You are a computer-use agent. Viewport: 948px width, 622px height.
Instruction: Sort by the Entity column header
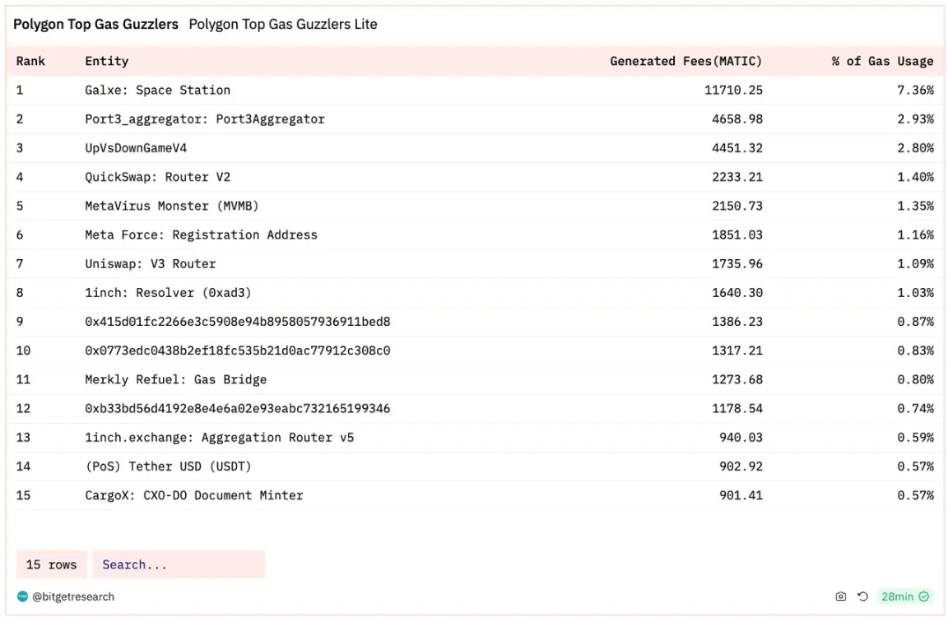(106, 61)
